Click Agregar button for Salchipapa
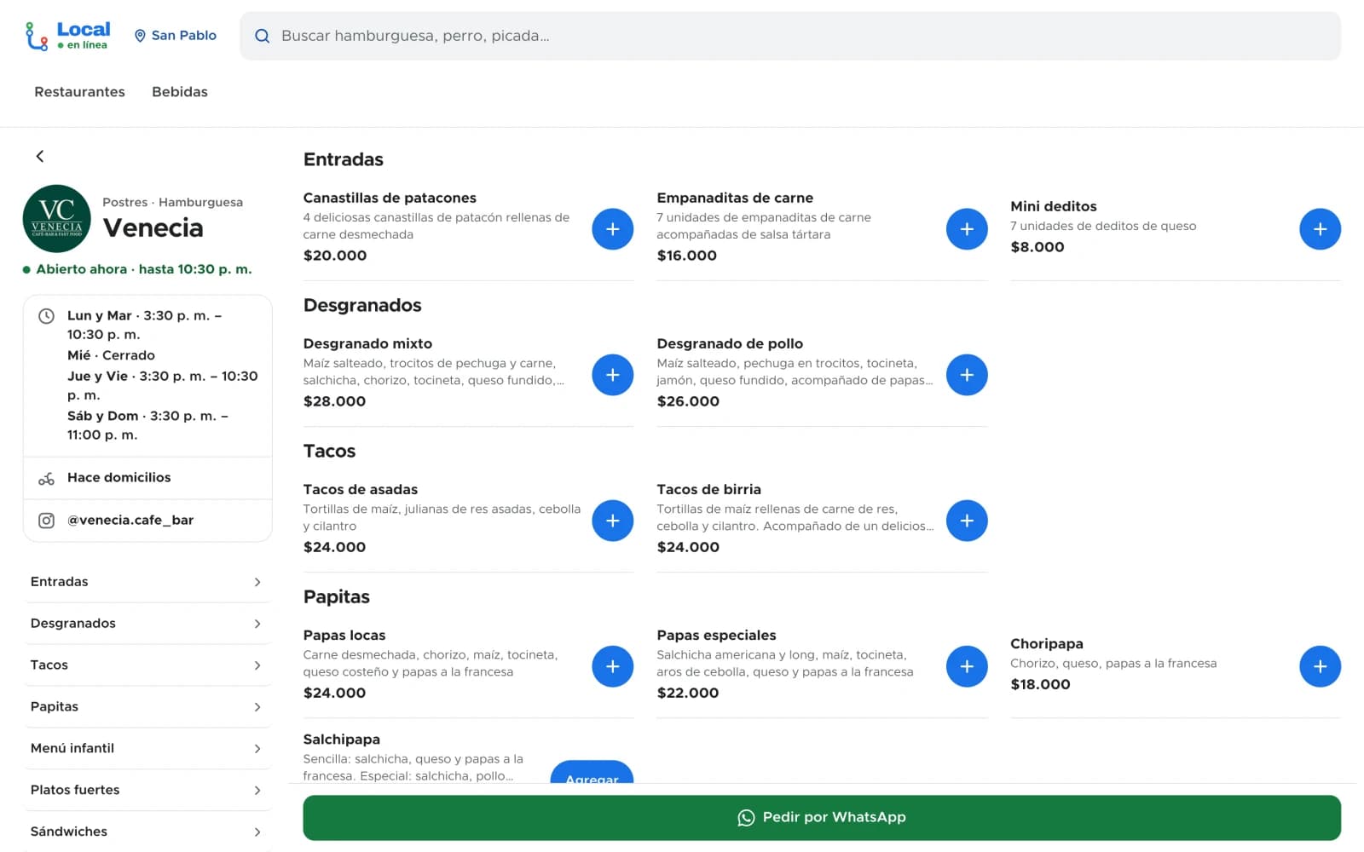The image size is (1364, 852). 592,772
